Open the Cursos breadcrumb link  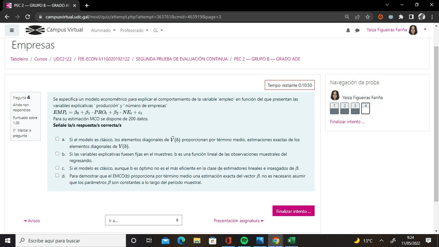(x=40, y=59)
